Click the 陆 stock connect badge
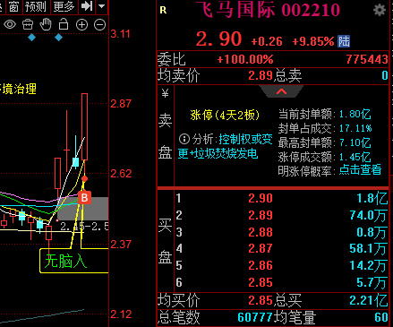The height and width of the screenshot is (327, 393). point(344,41)
